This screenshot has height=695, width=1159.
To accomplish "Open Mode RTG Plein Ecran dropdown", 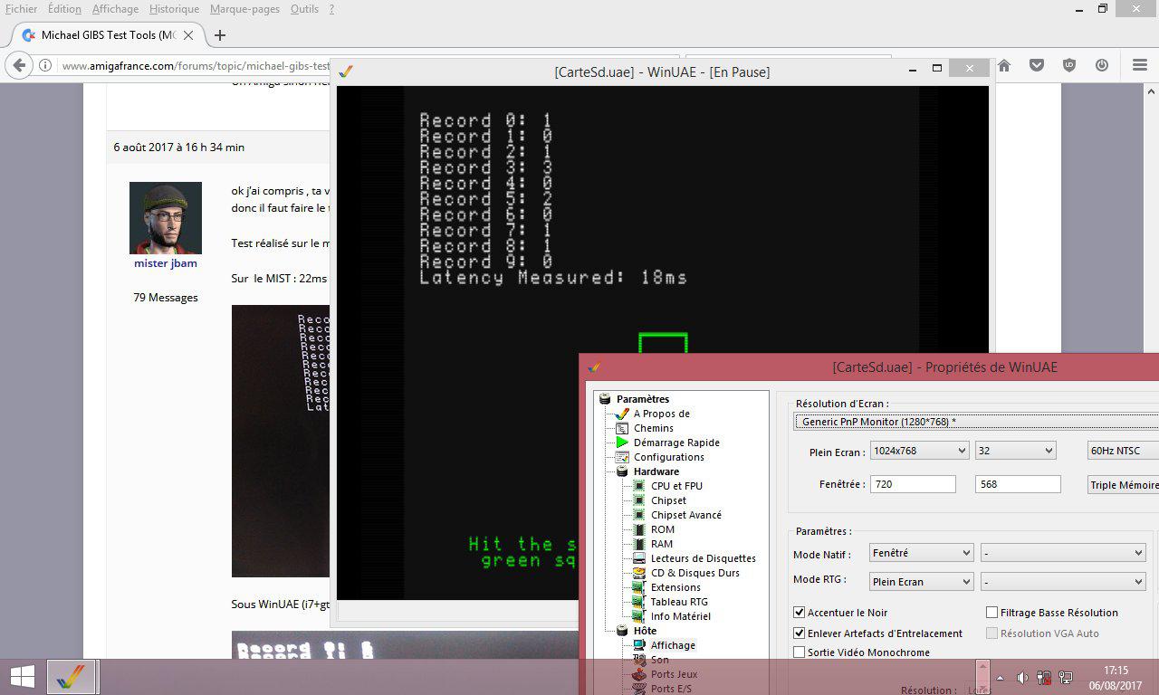I will pos(922,582).
